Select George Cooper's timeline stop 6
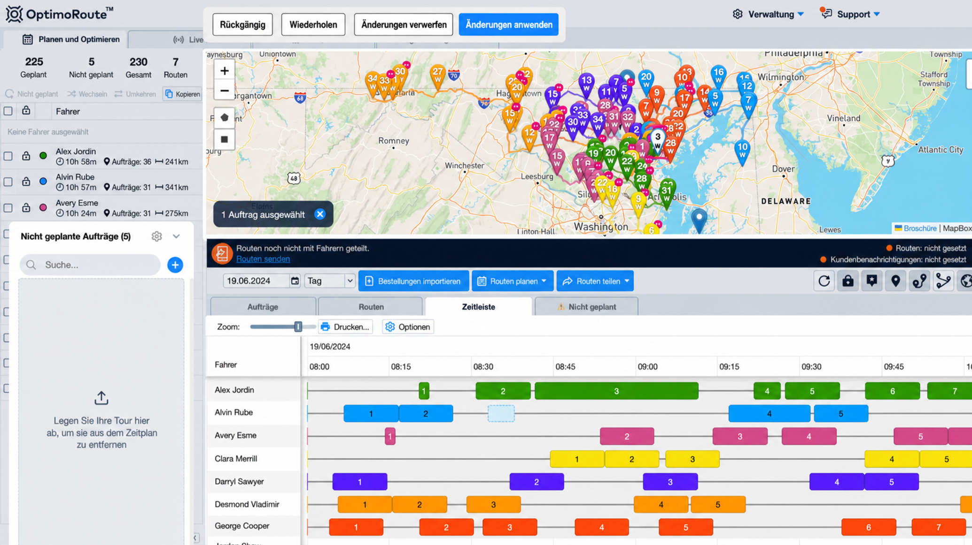Image resolution: width=972 pixels, height=545 pixels. pyautogui.click(x=869, y=527)
